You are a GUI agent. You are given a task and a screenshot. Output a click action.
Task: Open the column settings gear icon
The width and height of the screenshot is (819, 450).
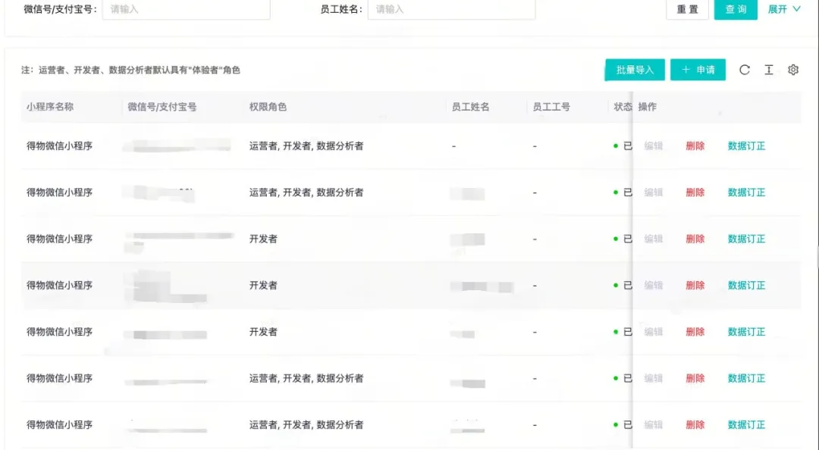(x=793, y=70)
